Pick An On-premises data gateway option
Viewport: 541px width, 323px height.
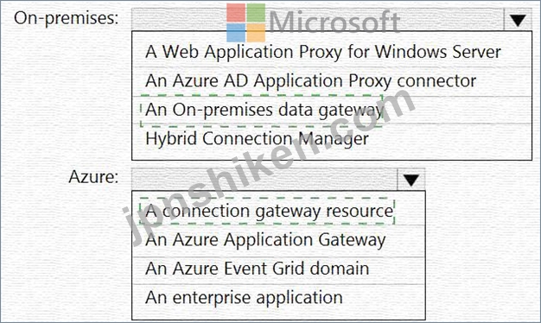click(x=264, y=110)
